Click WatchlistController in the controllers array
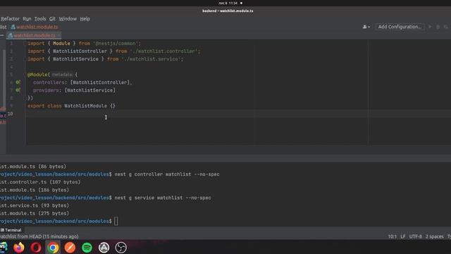Image resolution: width=451 pixels, height=254 pixels. (100, 83)
